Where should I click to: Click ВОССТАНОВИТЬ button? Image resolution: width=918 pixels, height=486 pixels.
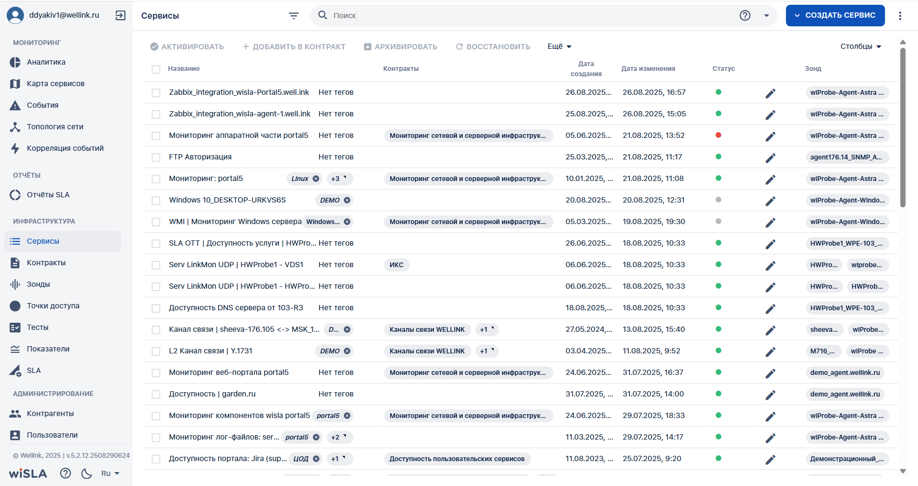(493, 46)
